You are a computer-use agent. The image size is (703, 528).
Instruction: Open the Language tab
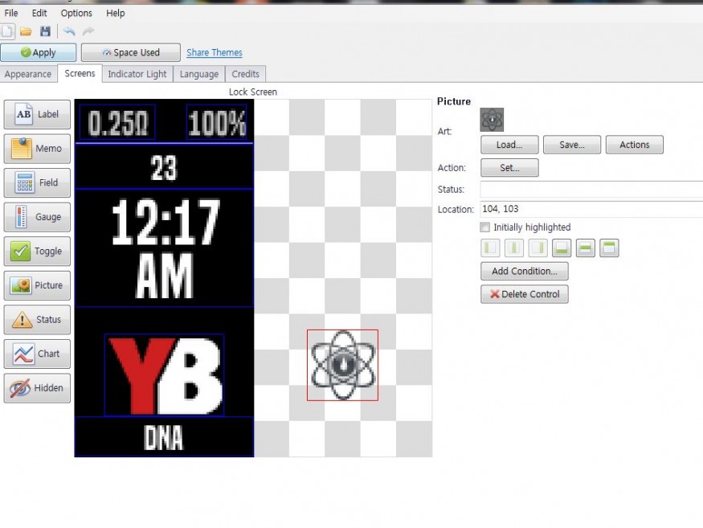[x=199, y=74]
